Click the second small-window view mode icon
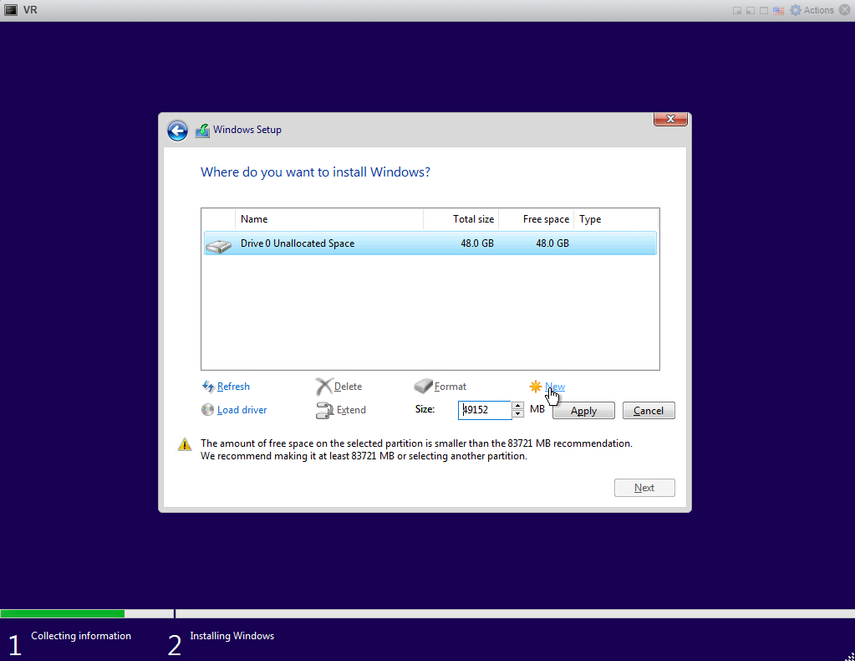 pyautogui.click(x=751, y=10)
